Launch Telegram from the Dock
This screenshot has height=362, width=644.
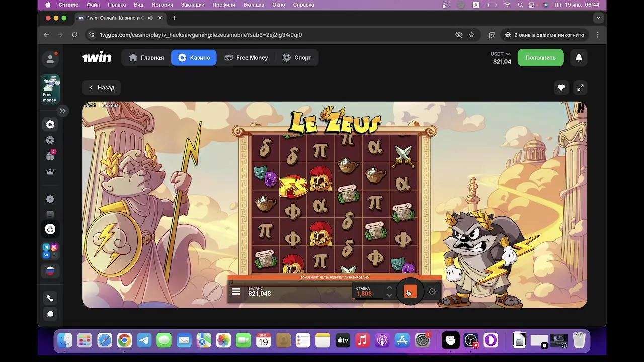(x=144, y=341)
